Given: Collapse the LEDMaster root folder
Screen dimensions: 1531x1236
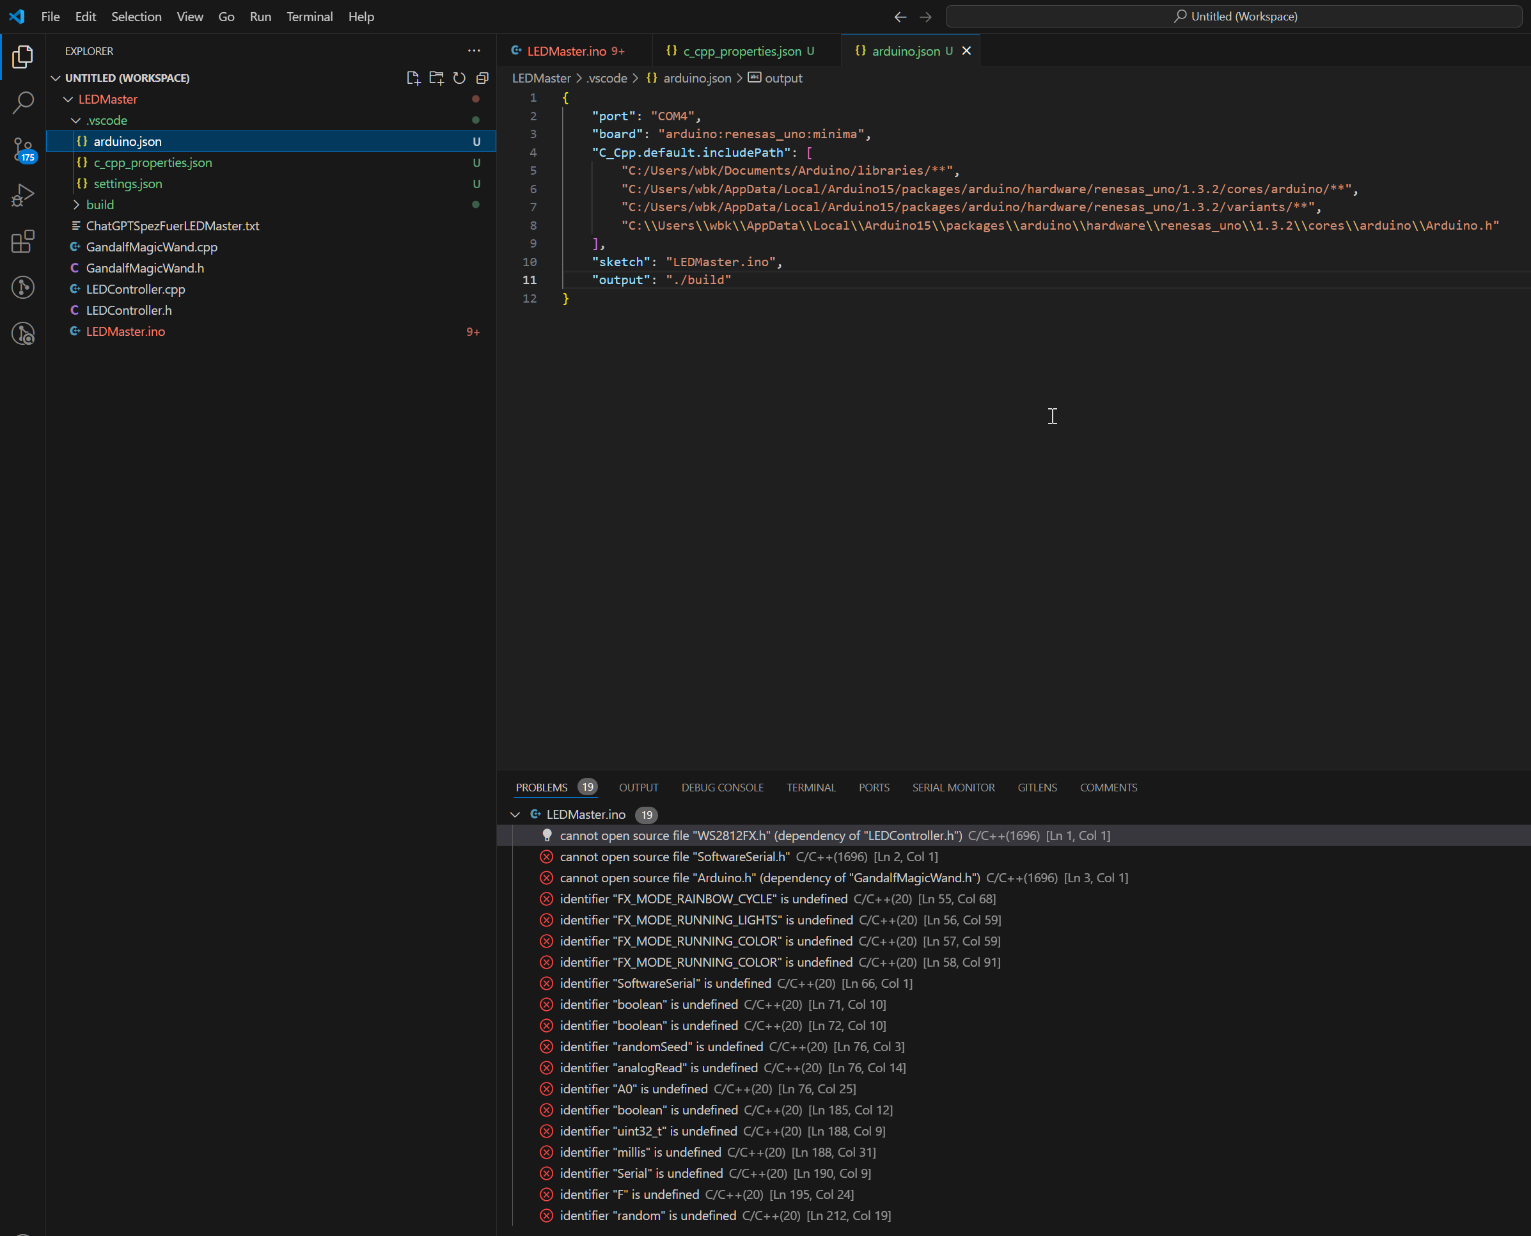Looking at the screenshot, I should (x=68, y=99).
